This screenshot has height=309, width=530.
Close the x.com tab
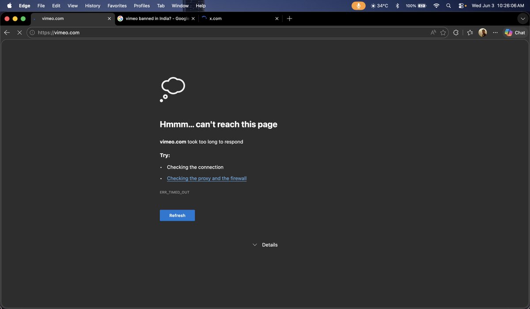277,19
